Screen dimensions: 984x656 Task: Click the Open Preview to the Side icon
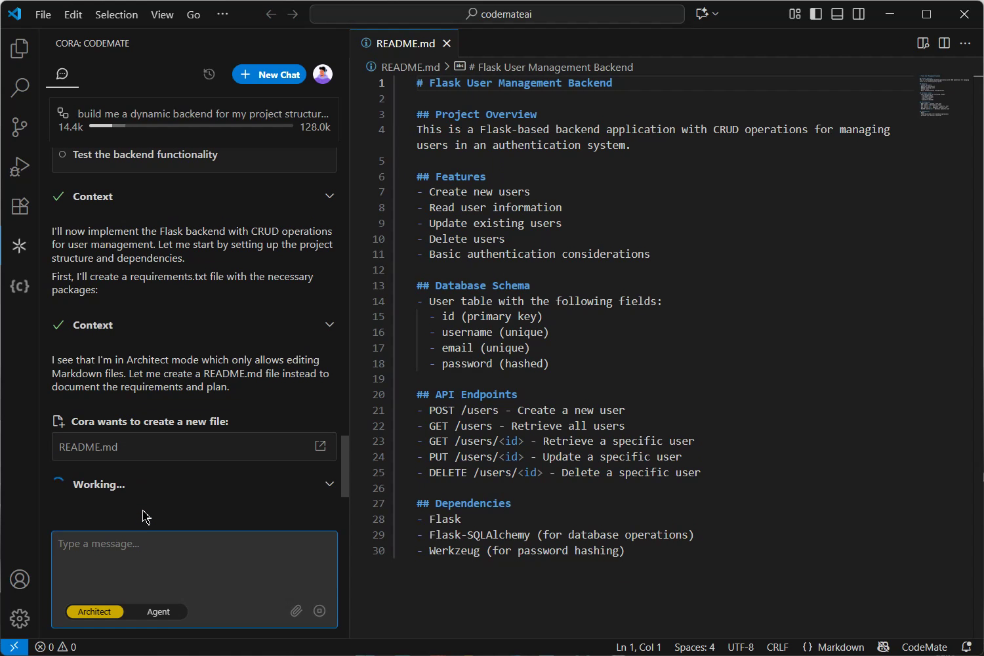(923, 43)
